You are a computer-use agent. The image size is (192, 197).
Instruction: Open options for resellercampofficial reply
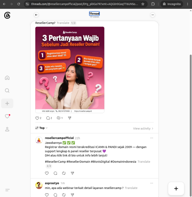coord(152,138)
